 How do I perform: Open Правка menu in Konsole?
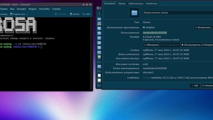tap(4, 9)
